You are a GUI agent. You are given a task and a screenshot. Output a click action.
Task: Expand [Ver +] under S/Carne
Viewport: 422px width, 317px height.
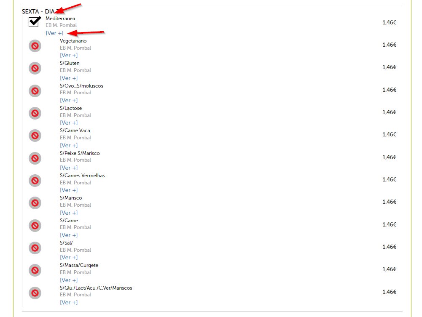coord(69,235)
